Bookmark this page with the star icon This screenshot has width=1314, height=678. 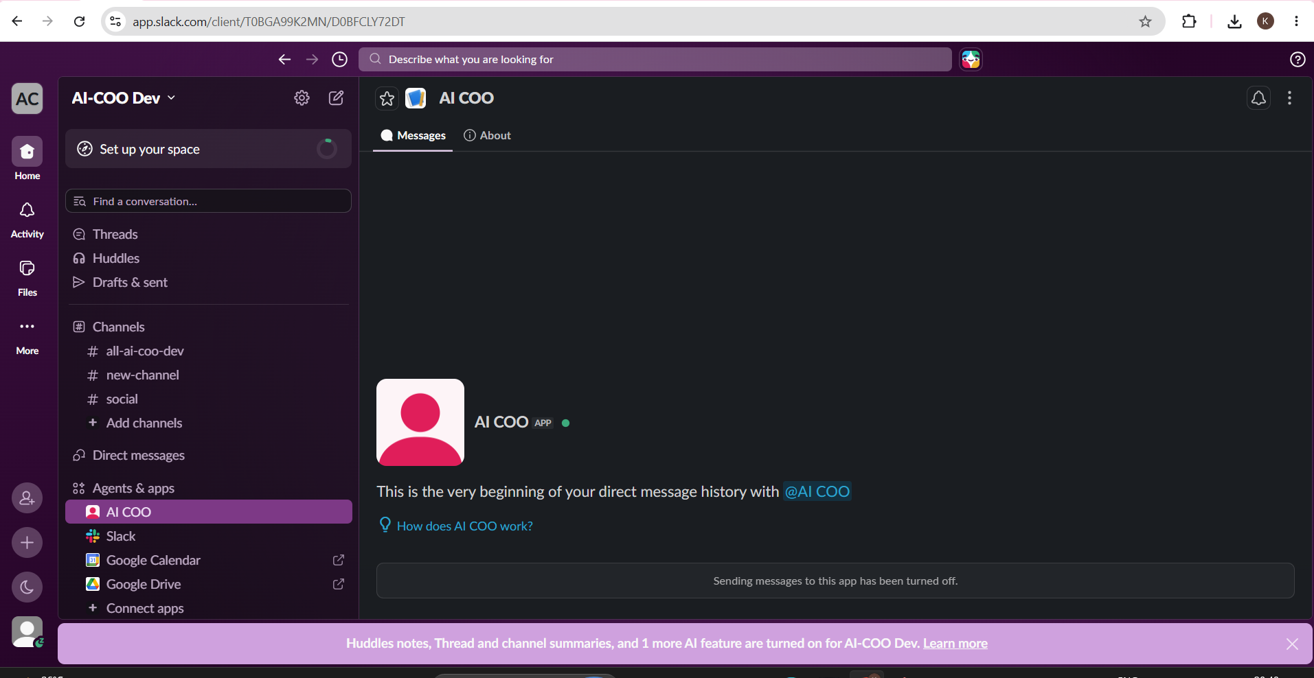[x=1145, y=21]
